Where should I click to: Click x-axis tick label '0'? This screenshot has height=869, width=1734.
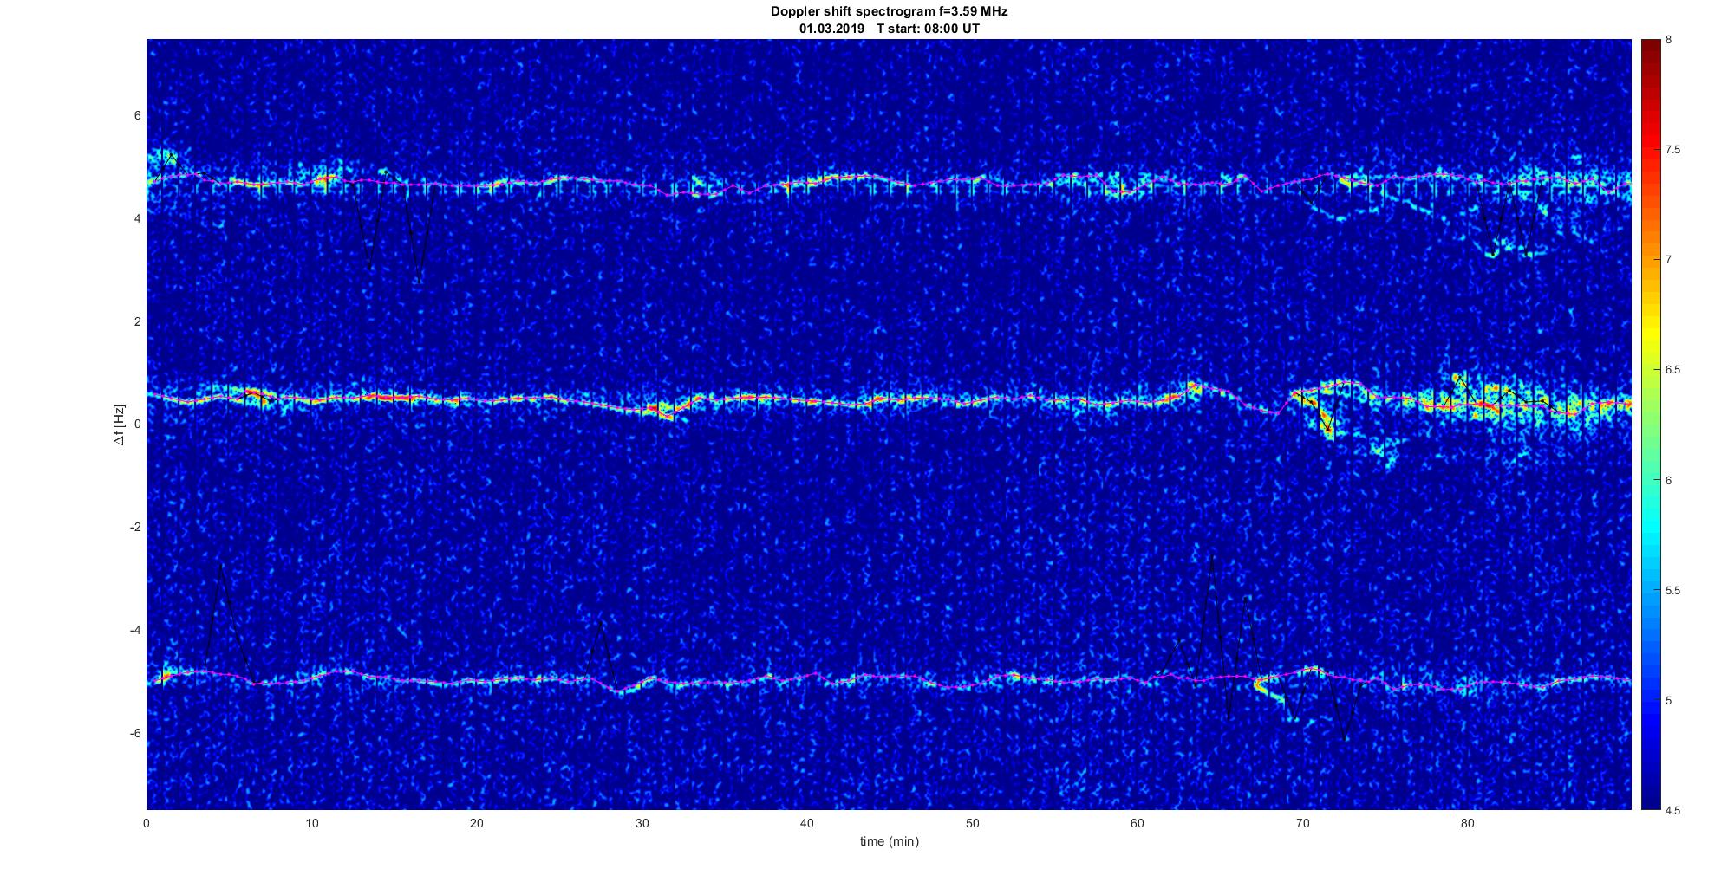point(147,823)
